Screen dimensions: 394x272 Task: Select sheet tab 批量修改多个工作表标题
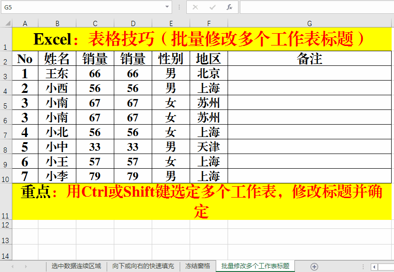click(255, 266)
